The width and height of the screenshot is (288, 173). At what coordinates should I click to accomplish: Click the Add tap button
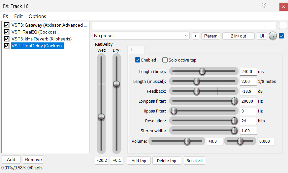pyautogui.click(x=139, y=161)
